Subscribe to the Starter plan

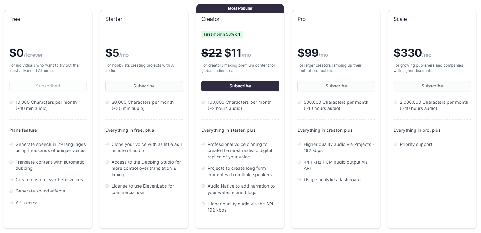(144, 86)
